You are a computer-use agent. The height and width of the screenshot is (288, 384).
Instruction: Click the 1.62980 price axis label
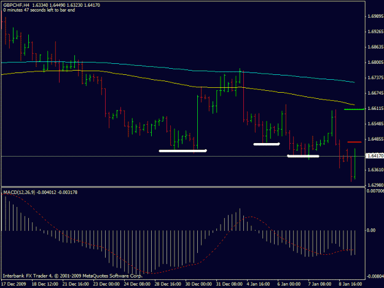(x=375, y=185)
